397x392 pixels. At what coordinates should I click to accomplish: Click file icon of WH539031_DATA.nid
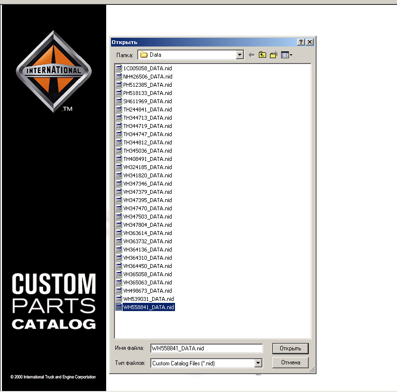(119, 299)
